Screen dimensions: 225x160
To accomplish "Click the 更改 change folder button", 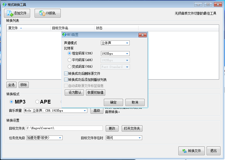I will (112, 128).
